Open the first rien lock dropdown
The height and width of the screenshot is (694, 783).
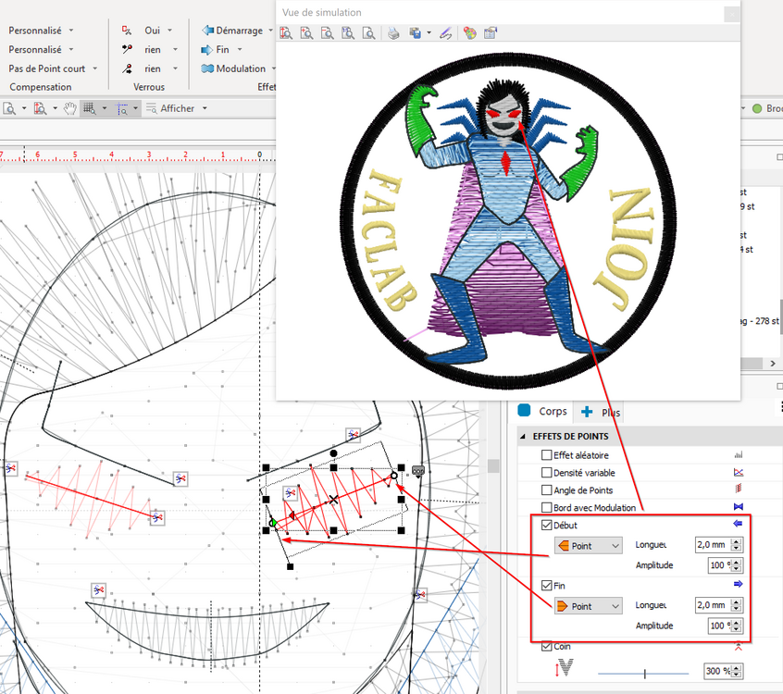click(175, 49)
